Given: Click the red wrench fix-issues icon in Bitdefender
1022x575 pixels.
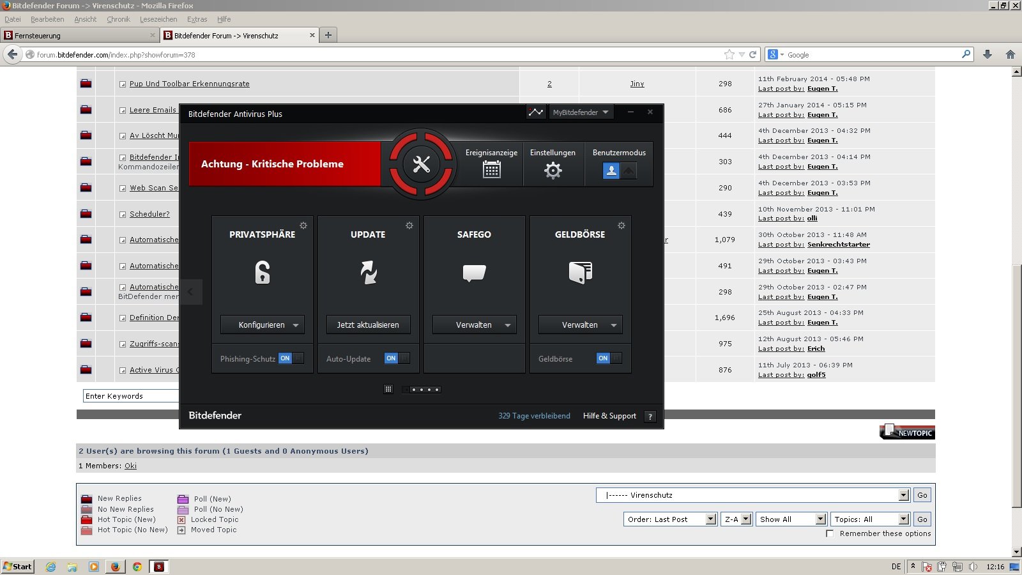Looking at the screenshot, I should click(x=422, y=164).
